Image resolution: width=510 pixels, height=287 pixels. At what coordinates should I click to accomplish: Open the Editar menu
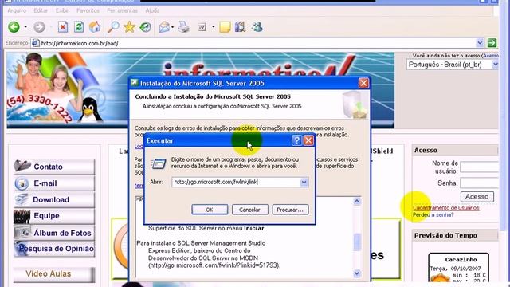point(41,10)
